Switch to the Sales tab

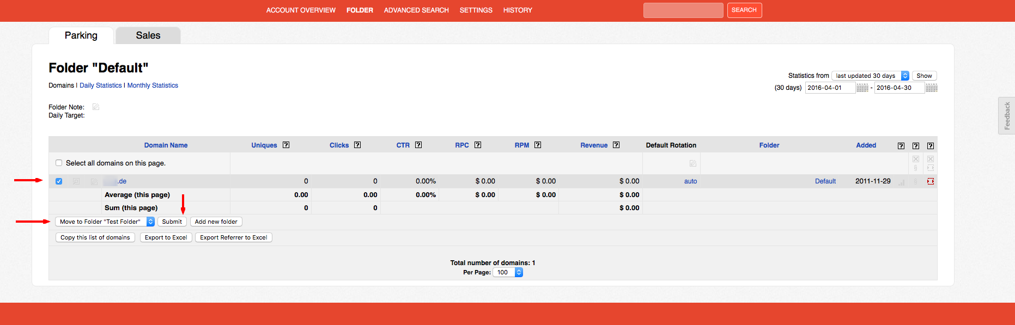tap(148, 35)
